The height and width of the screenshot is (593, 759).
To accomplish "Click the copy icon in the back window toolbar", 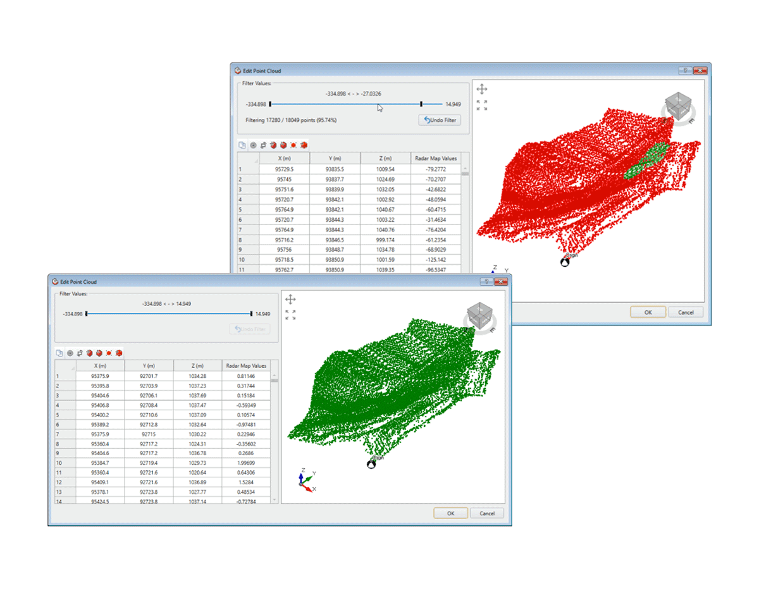I will 242,145.
